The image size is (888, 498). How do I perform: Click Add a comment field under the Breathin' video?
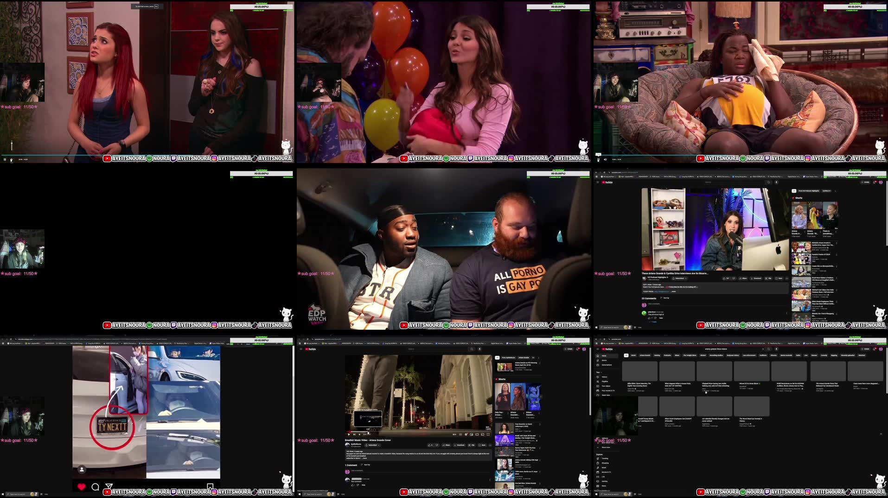[420, 471]
